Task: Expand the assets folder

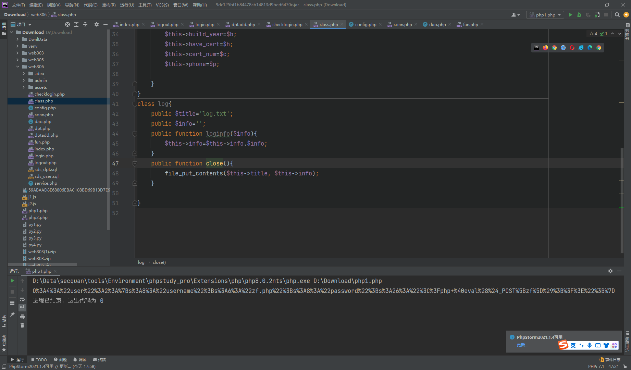Action: [24, 87]
